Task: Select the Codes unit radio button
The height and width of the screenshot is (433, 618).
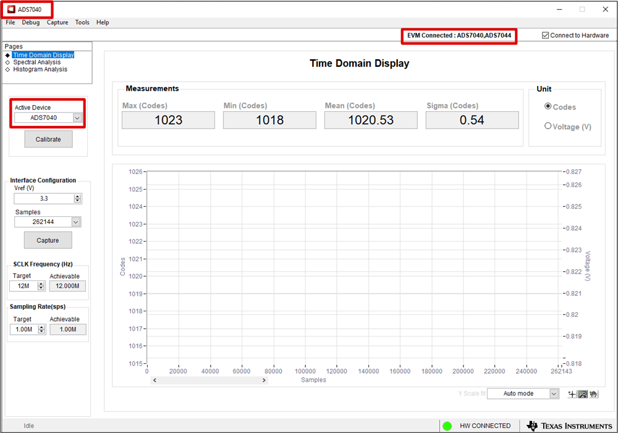Action: 548,106
